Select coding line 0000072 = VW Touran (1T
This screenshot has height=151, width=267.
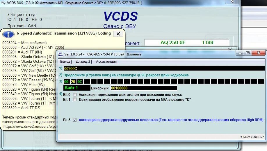29,103
